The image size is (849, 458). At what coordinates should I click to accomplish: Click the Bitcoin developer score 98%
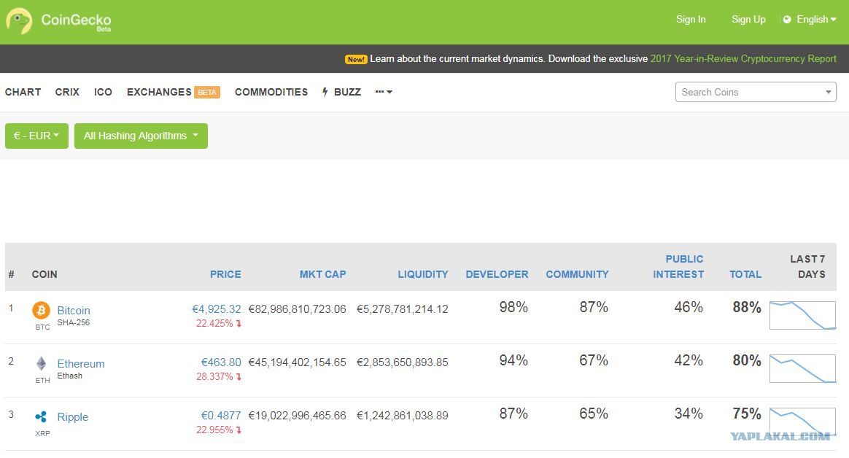click(513, 308)
